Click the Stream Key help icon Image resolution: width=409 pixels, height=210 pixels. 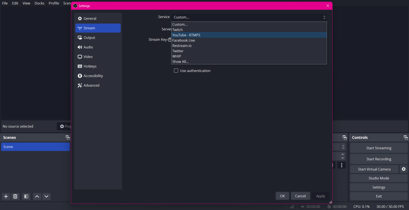coord(170,40)
